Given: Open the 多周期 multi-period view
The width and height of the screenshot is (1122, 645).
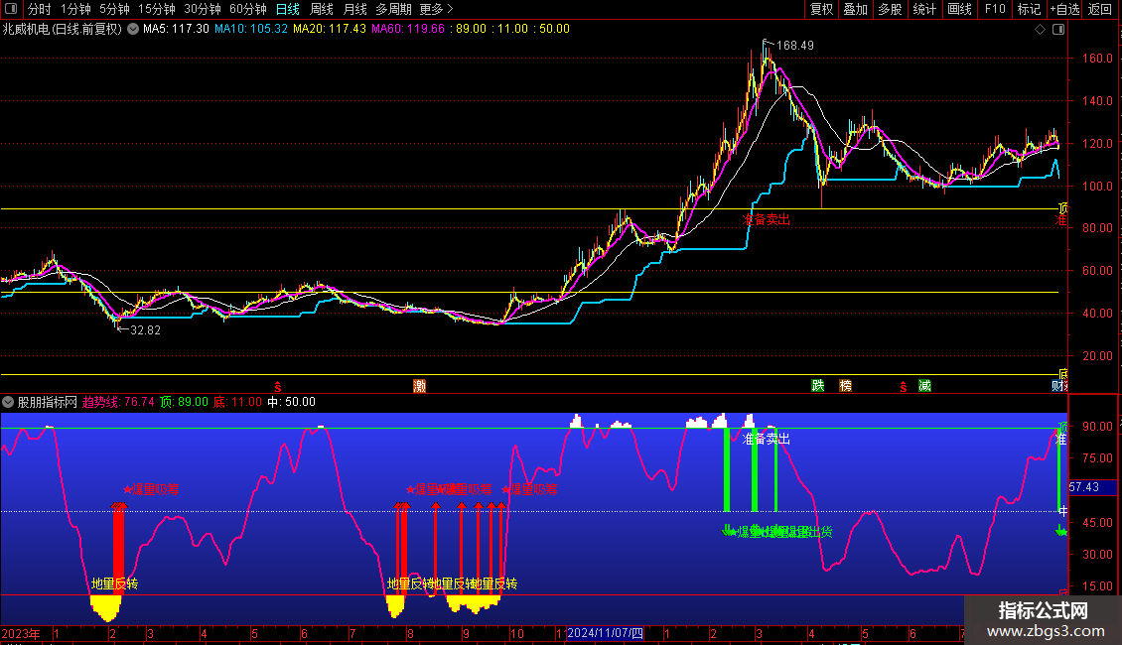Looking at the screenshot, I should point(393,9).
